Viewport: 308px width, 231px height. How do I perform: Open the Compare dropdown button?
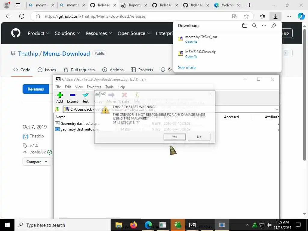(37, 162)
